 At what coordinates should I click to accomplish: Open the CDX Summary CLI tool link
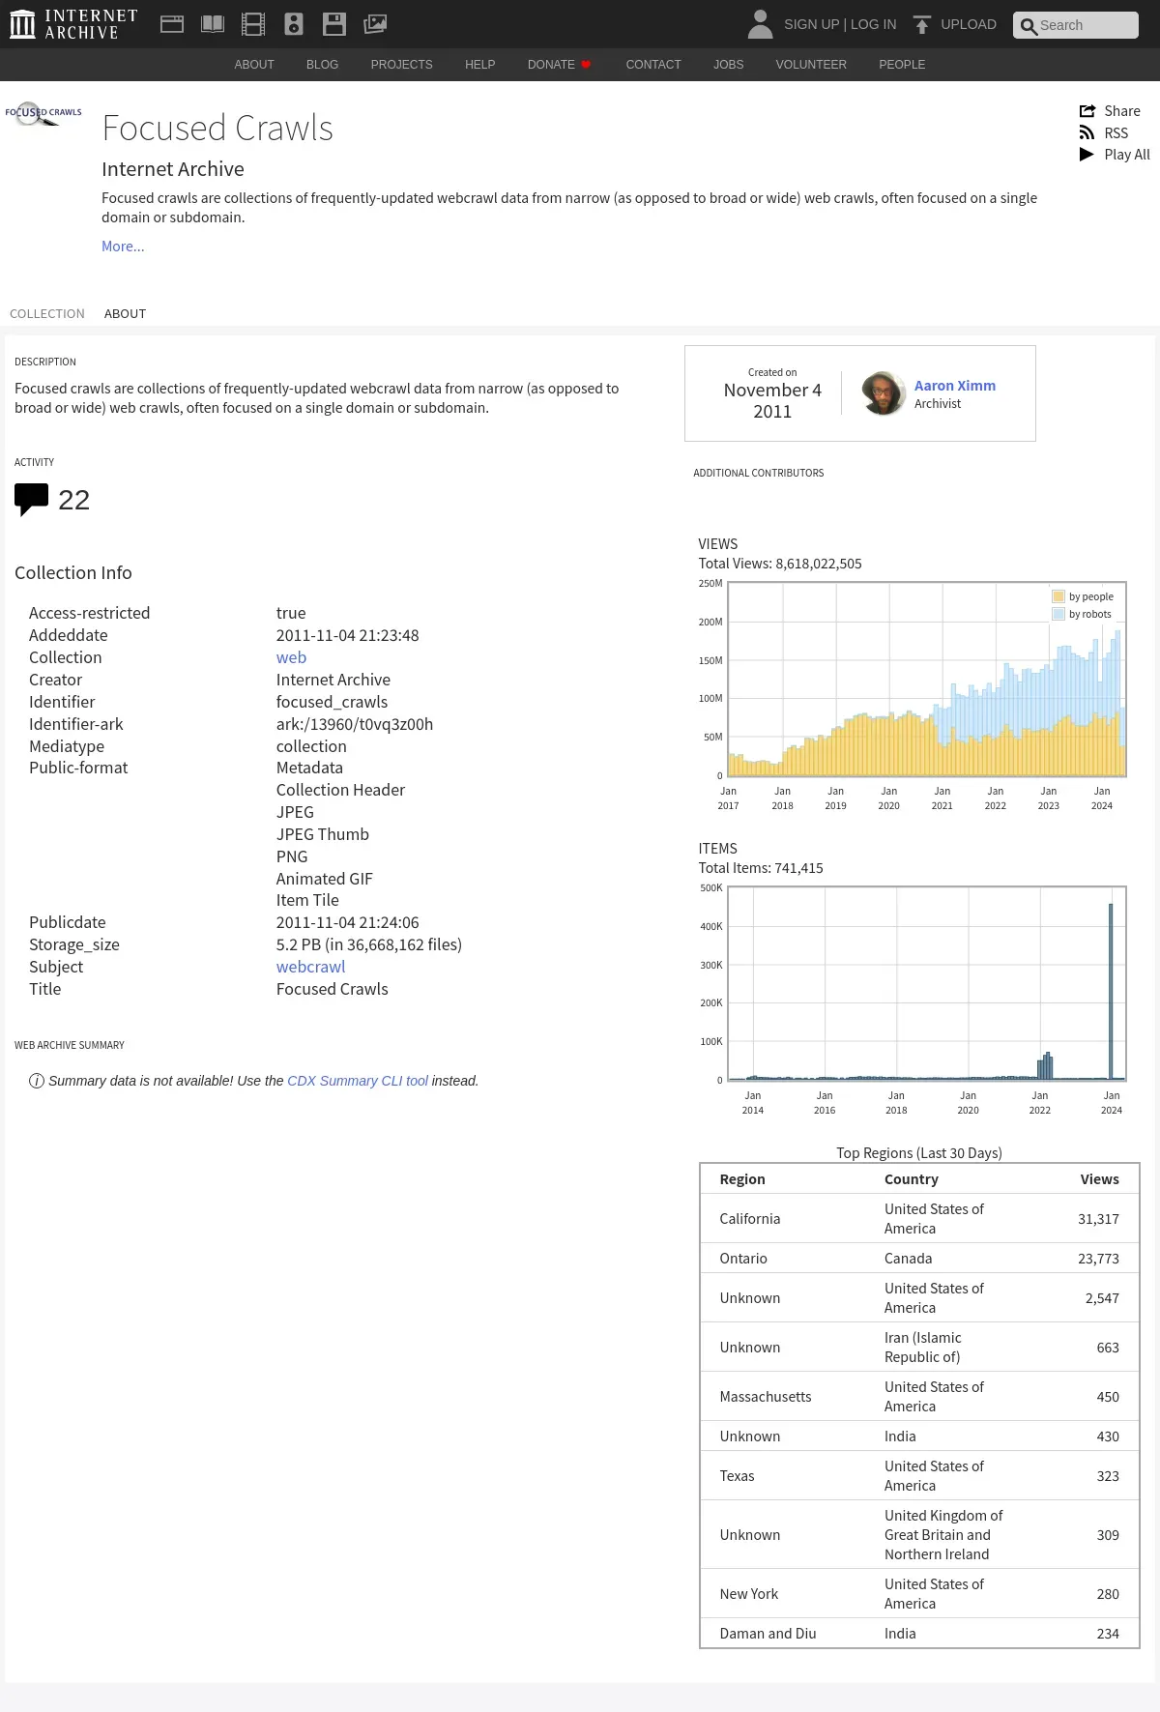[358, 1081]
